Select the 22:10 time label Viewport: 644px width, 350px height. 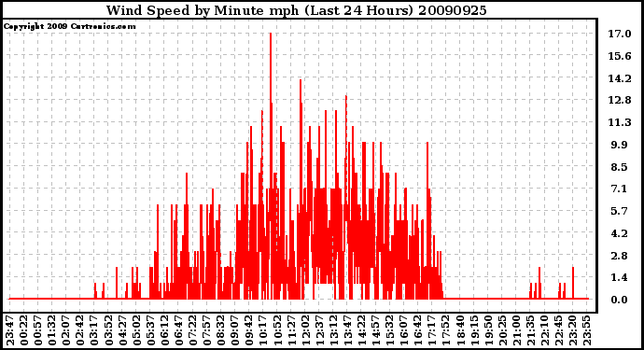[x=544, y=330]
